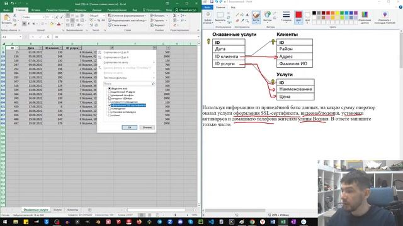Click the insert function fx icon
Viewport: 403px width, 226px height.
pyautogui.click(x=48, y=37)
